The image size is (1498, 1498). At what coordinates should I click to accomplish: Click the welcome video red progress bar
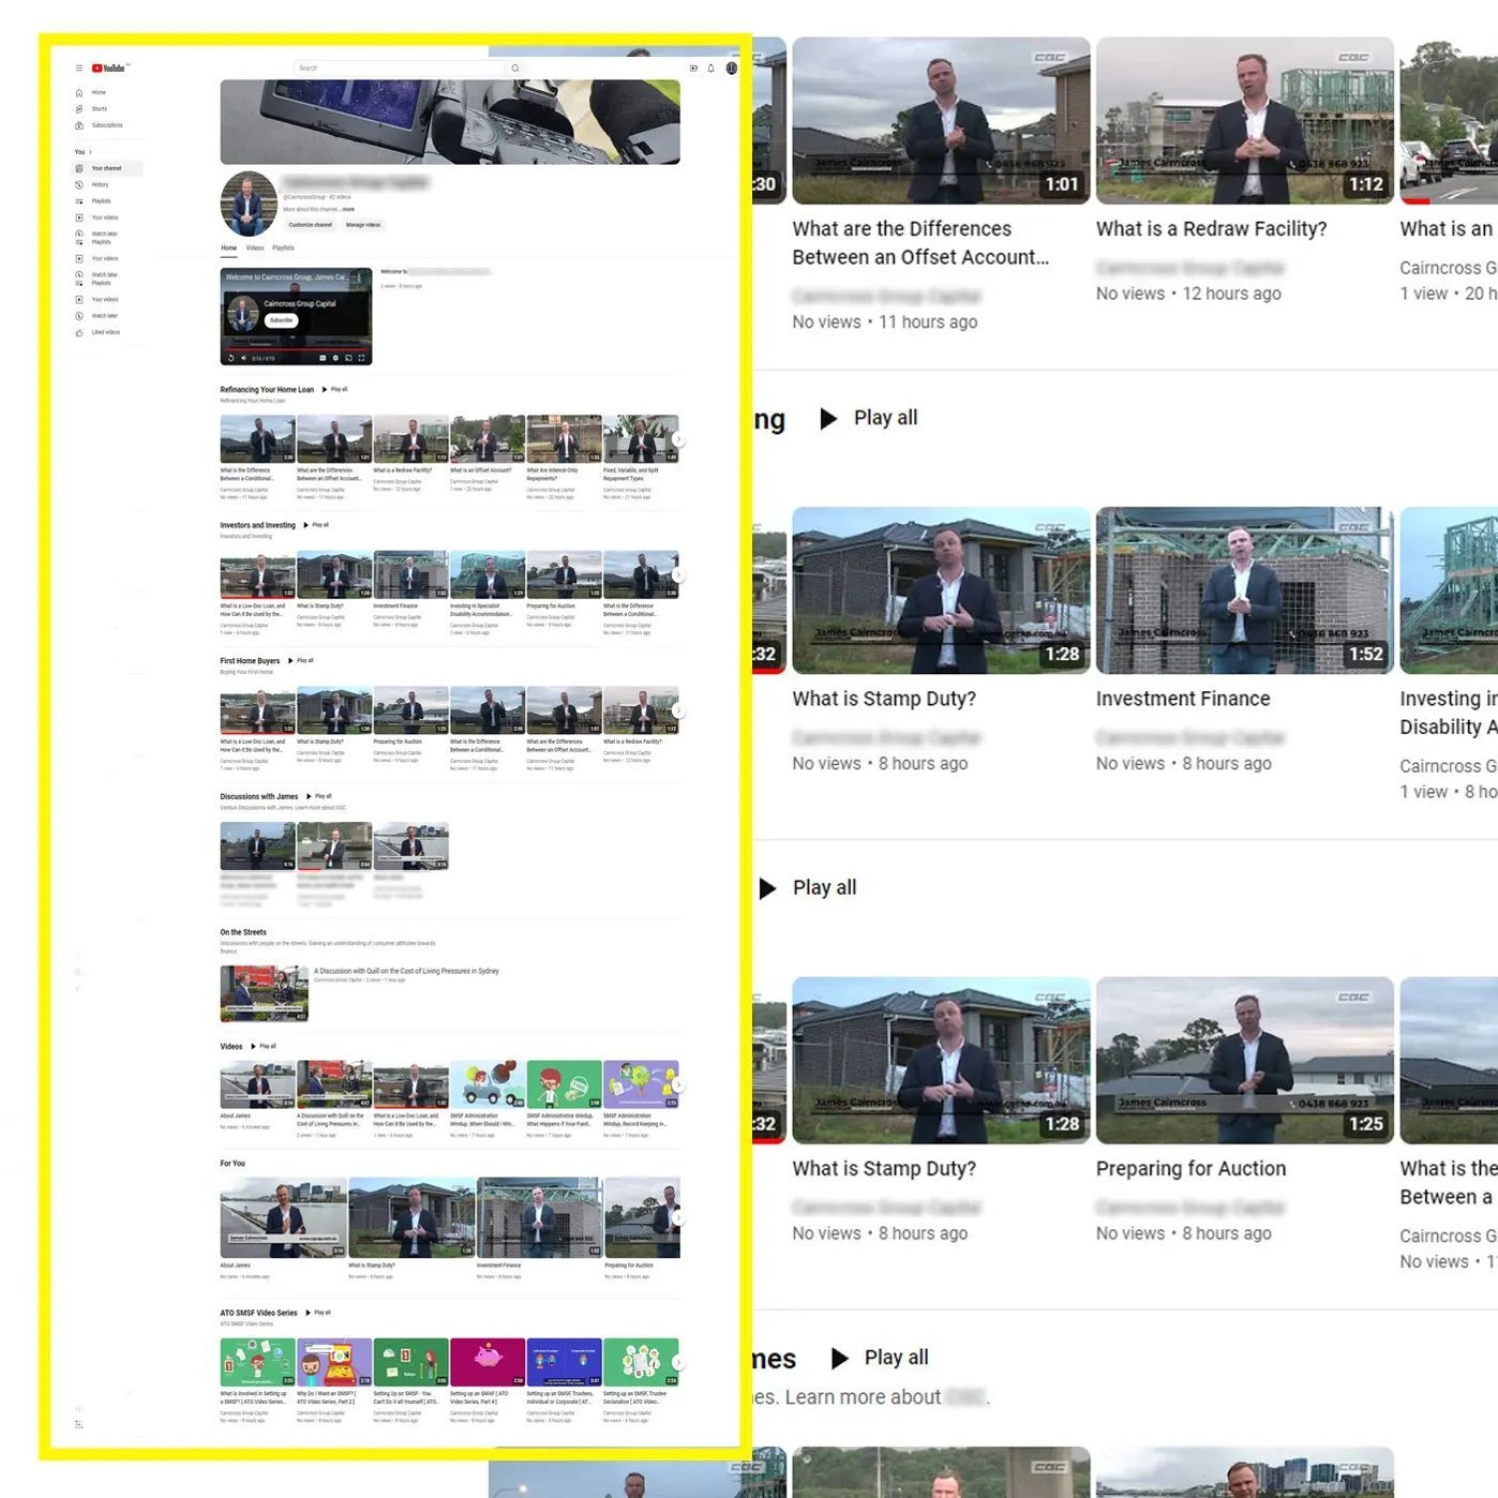[296, 350]
